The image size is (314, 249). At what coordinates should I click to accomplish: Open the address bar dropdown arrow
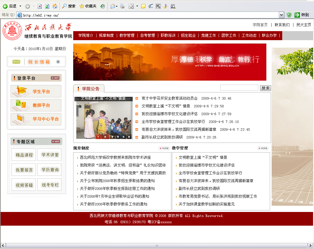pyautogui.click(x=281, y=15)
